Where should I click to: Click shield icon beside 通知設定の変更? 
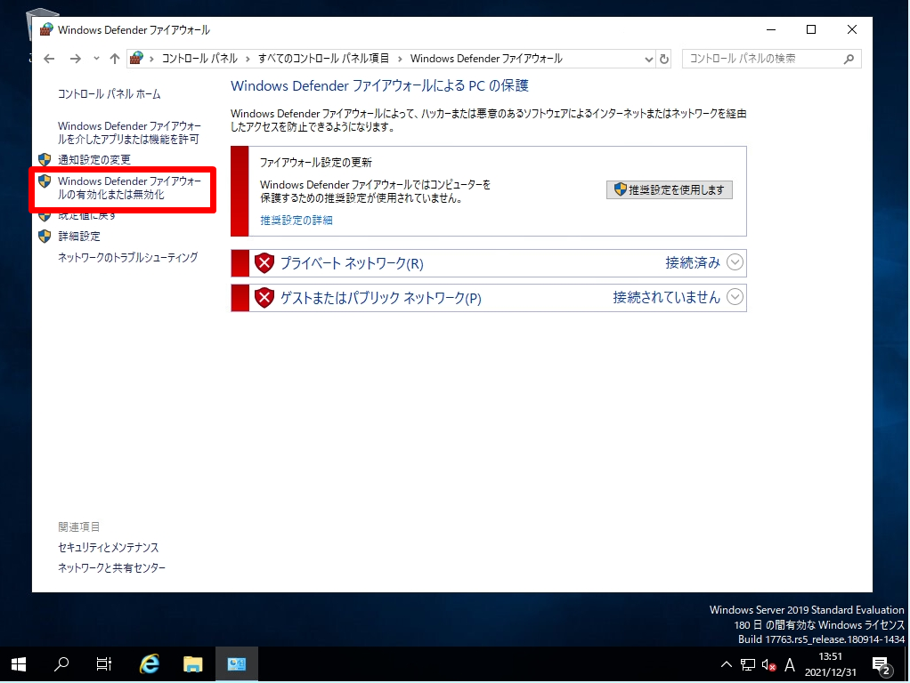45,159
